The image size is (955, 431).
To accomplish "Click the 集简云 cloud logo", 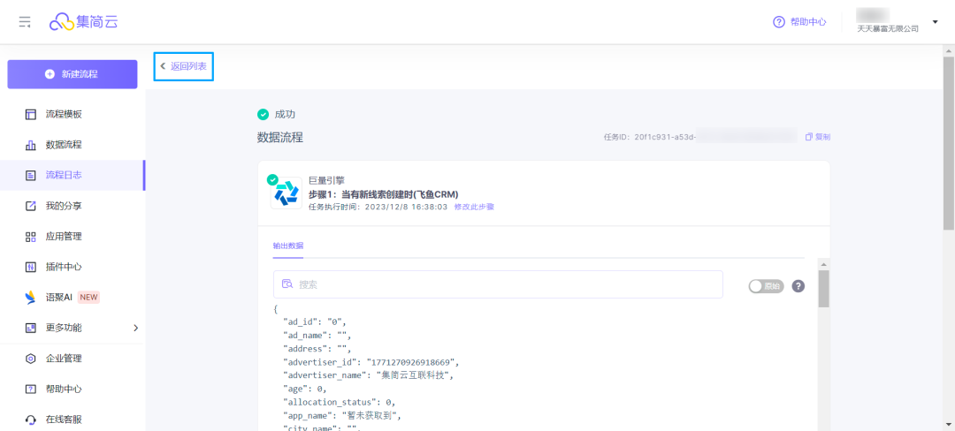I will 83,22.
